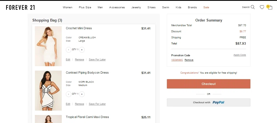Open the Crochet Mini Dress product photo
Viewport: 277px width, 123px height.
[x=48, y=46]
